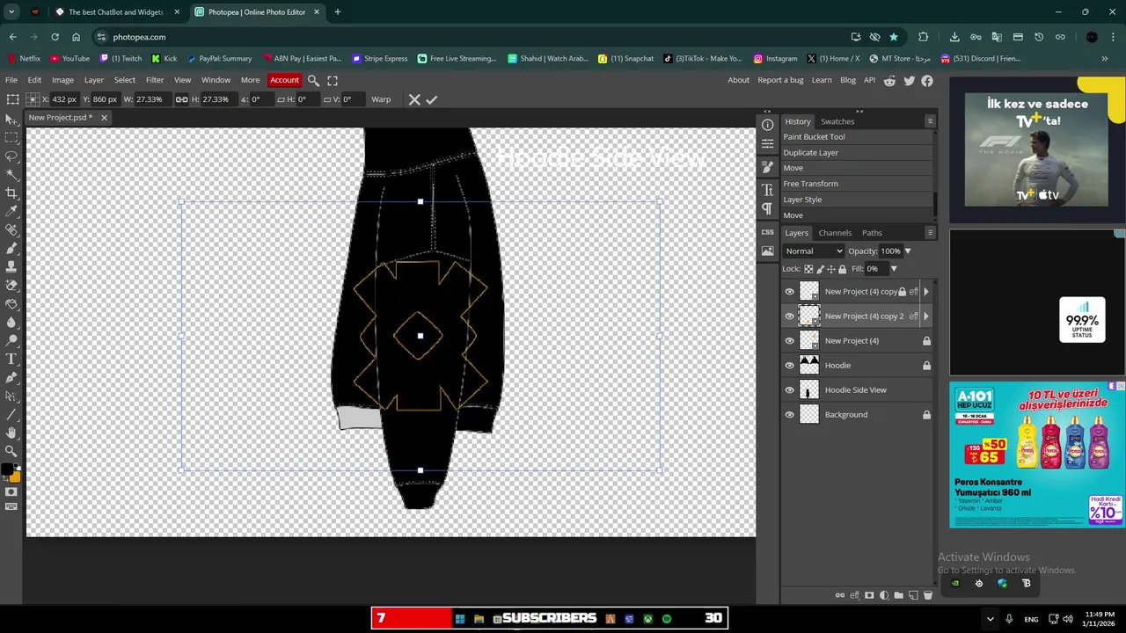Select the Pen tool
The width and height of the screenshot is (1126, 633).
pyautogui.click(x=11, y=378)
